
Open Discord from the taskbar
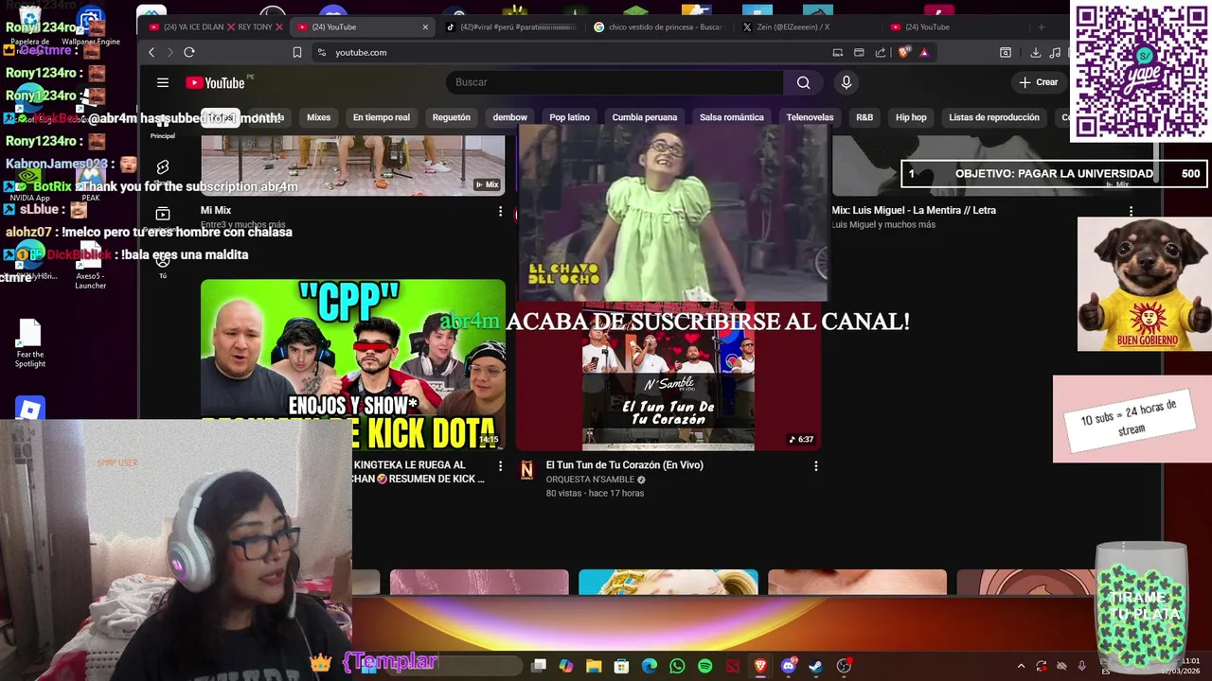tap(789, 666)
